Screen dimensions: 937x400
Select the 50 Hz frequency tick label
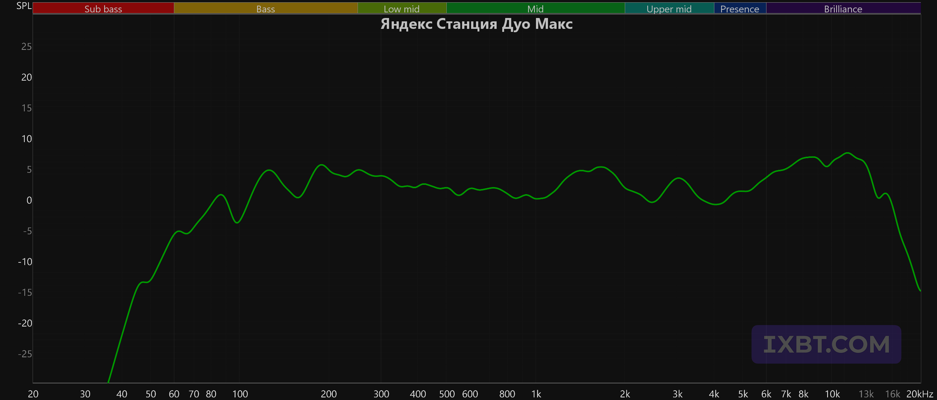pyautogui.click(x=151, y=394)
